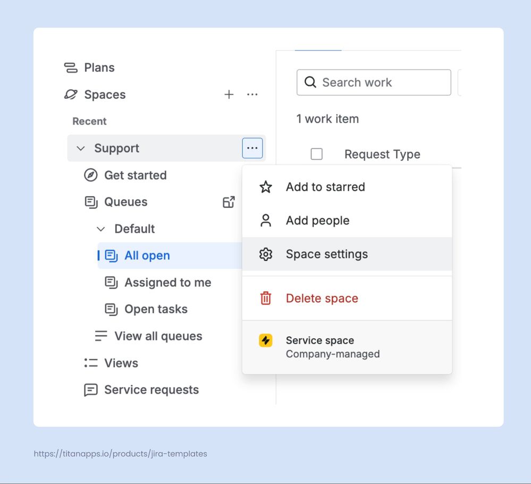Click Delete space in the context menu

tap(322, 298)
